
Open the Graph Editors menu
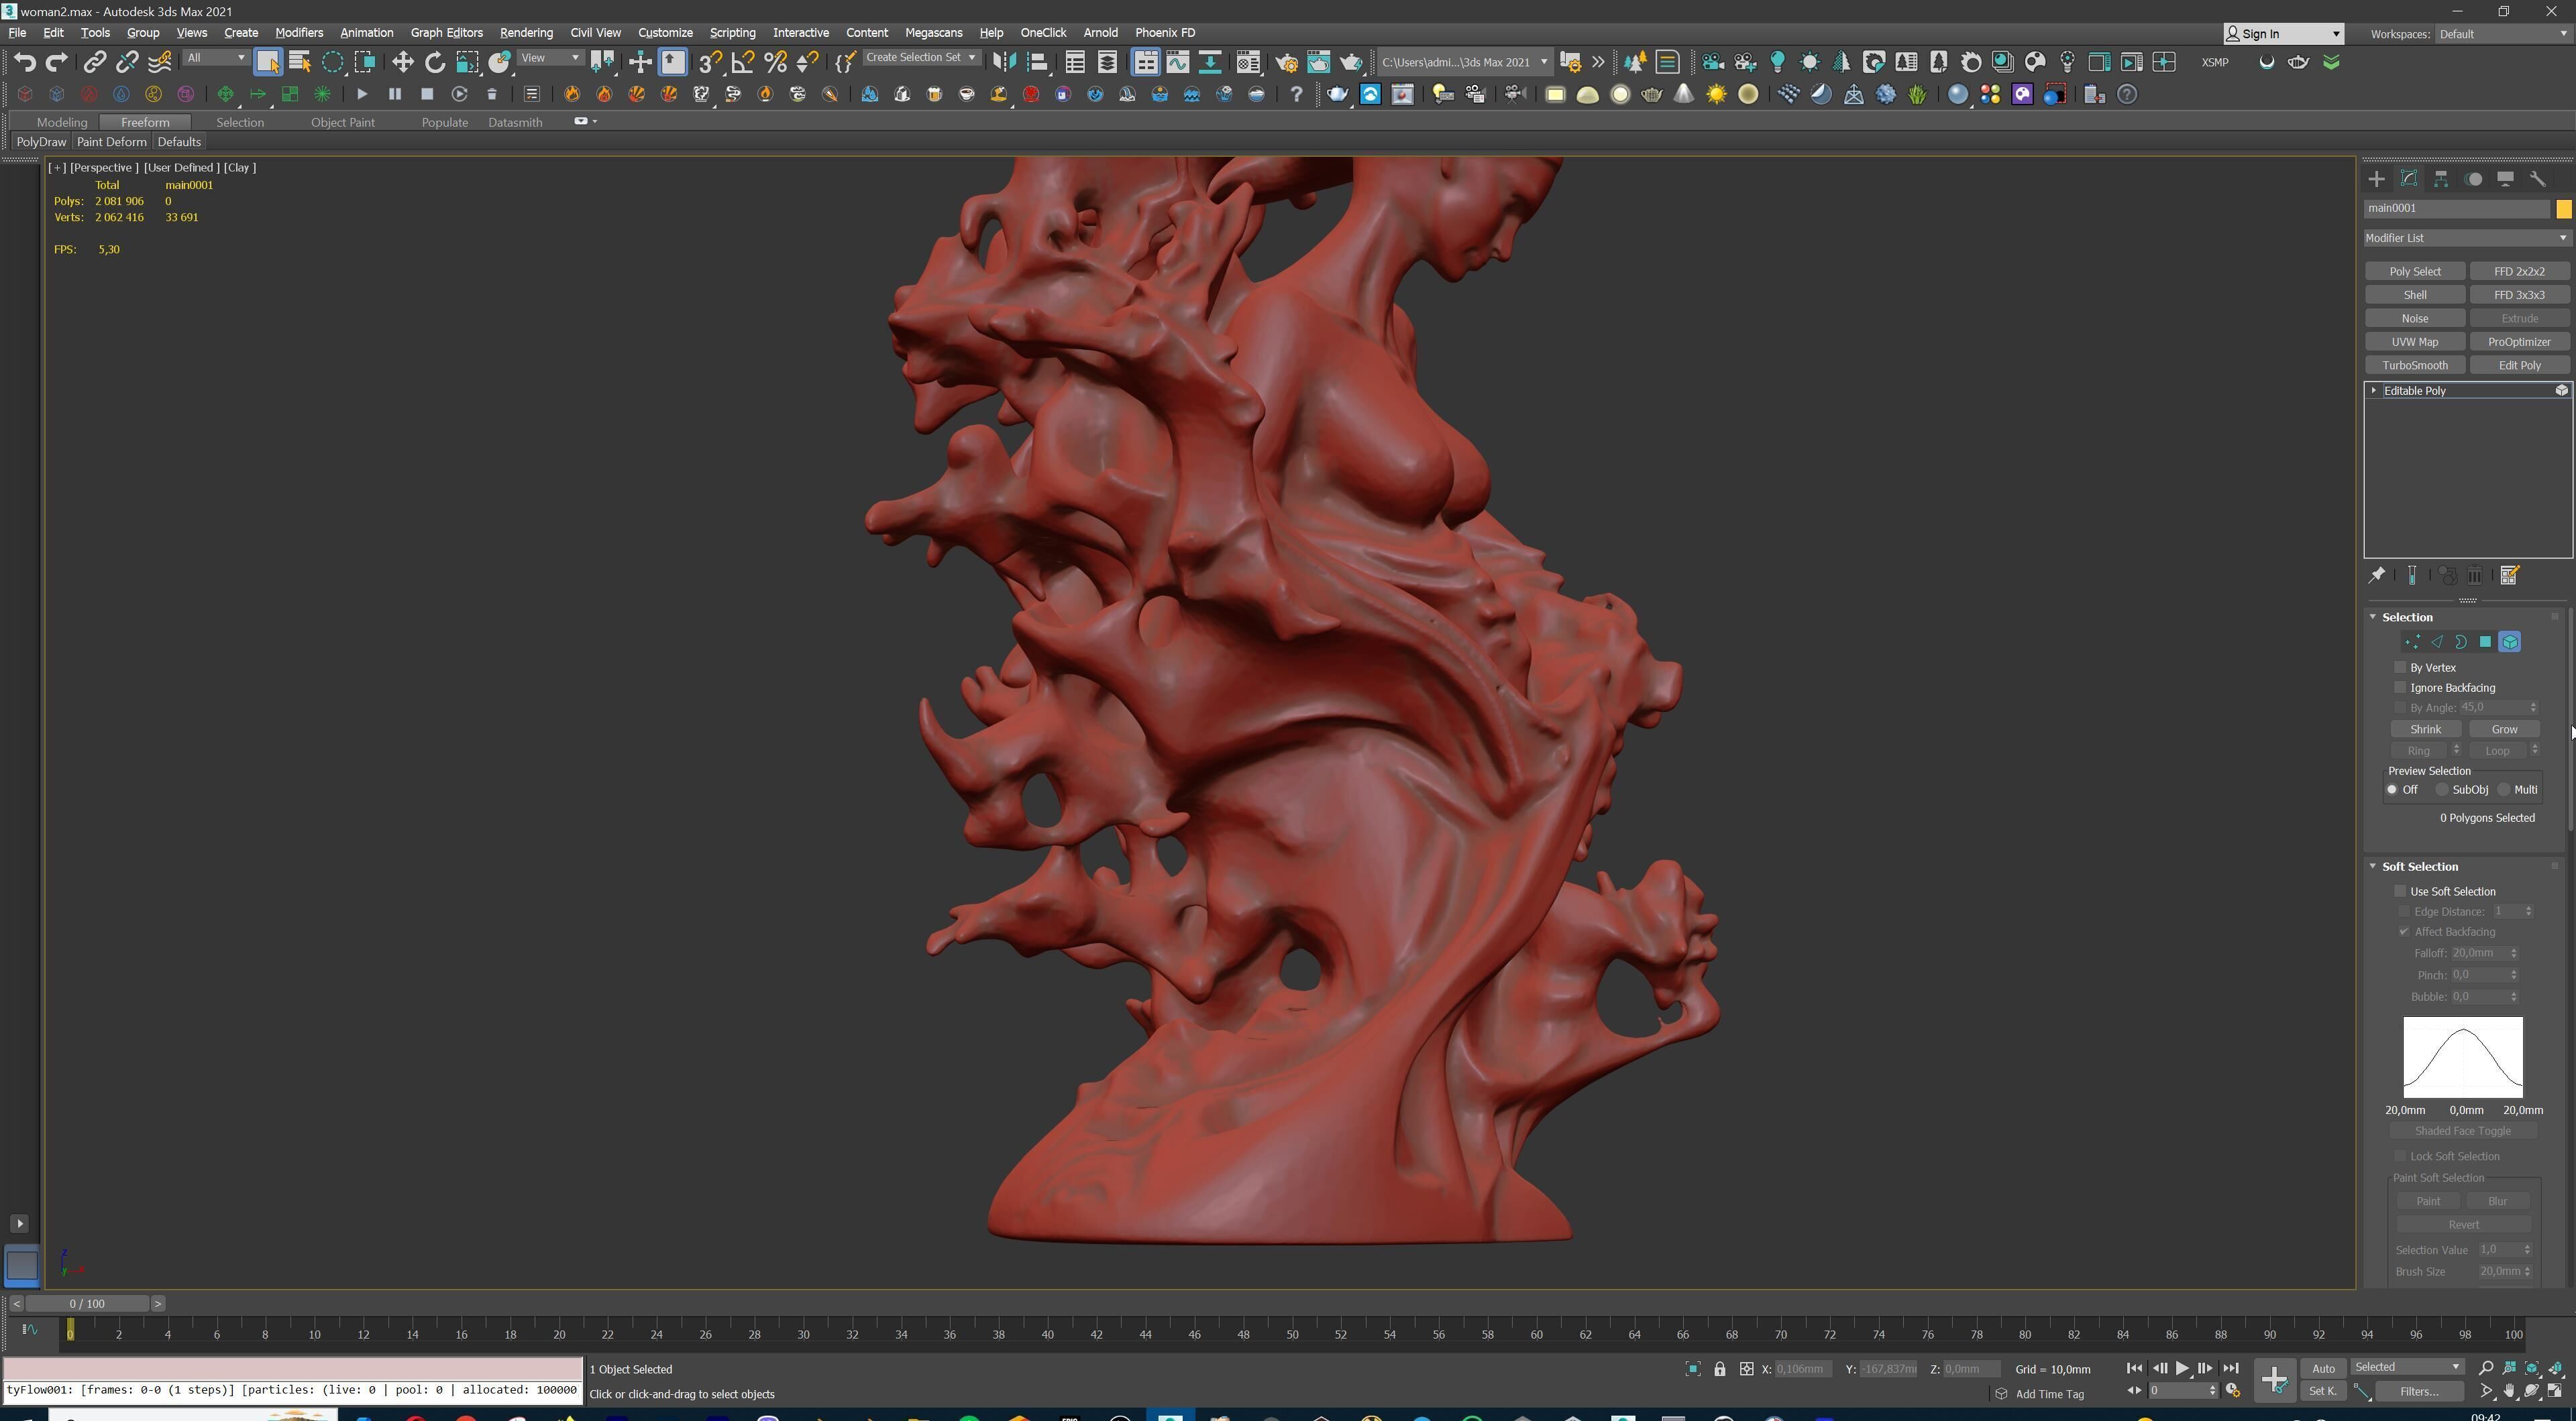coord(446,33)
